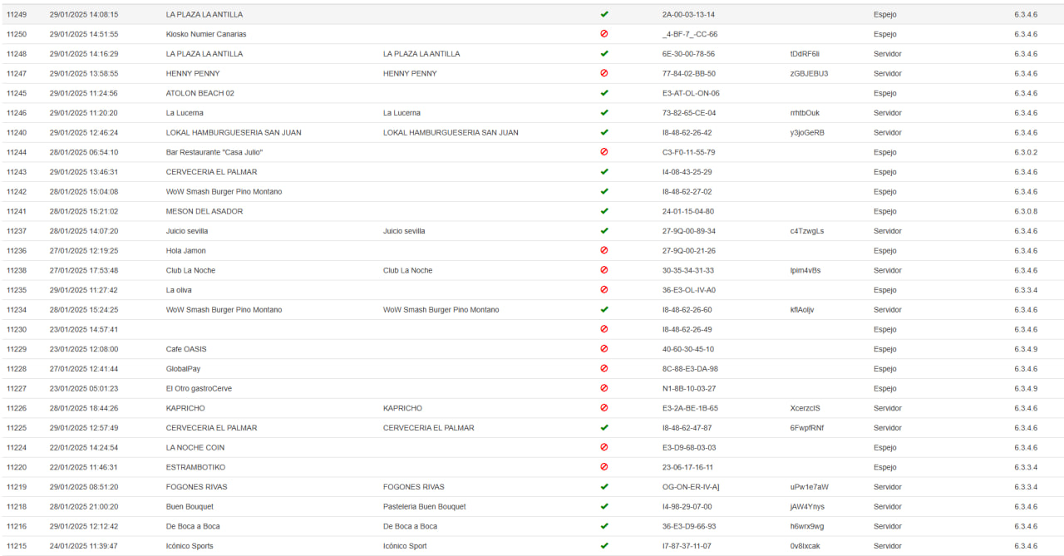1064x556 pixels.
Task: Click the MAC 27-9Q-00-21-26
Action: tap(689, 250)
